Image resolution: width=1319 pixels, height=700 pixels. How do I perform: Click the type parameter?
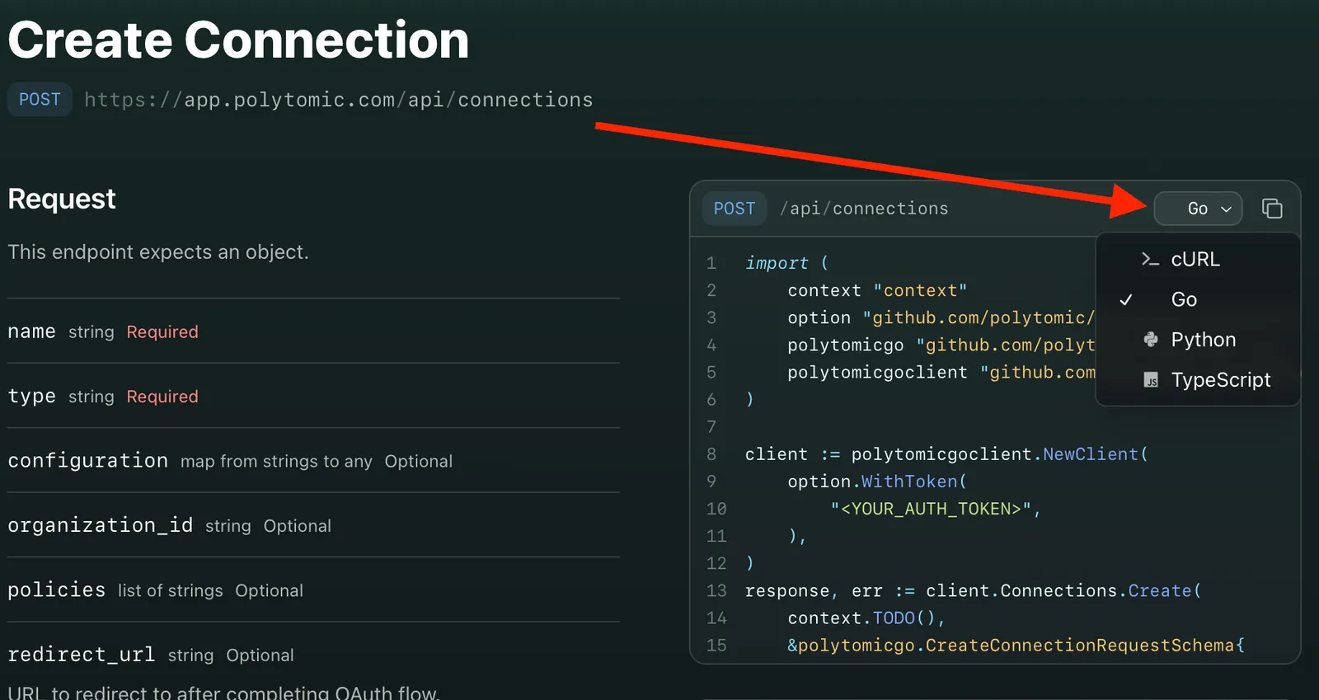32,397
